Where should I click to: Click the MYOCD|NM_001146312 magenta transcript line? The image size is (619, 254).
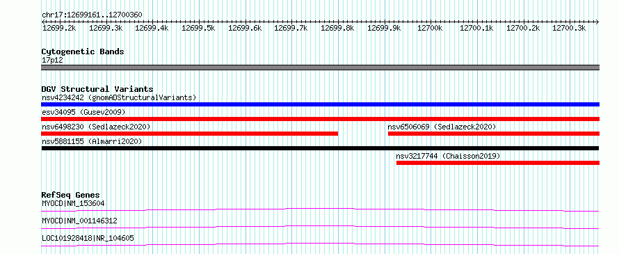(320, 227)
